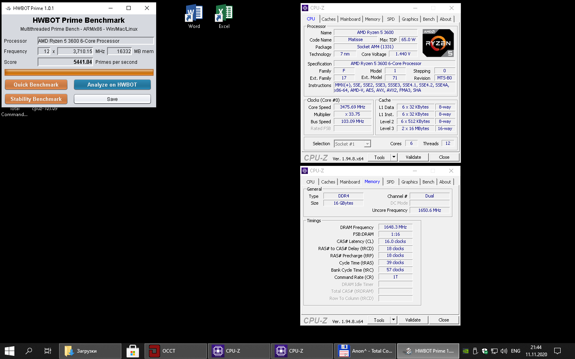Open Caches tab in bottom CPU-Z window
575x359 pixels.
point(328,182)
